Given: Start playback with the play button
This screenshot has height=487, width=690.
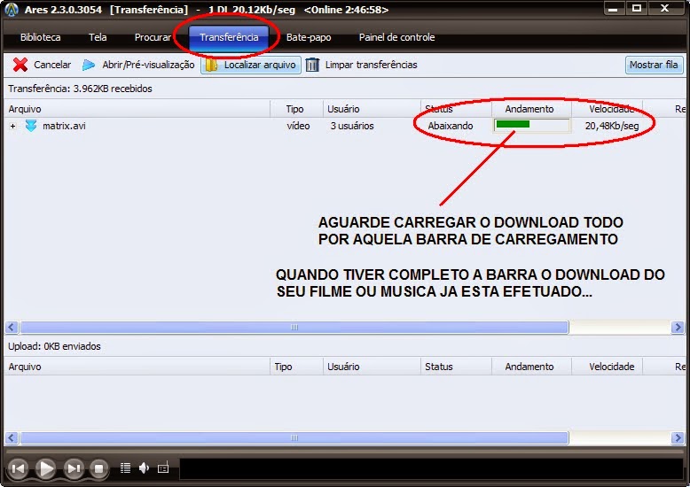Looking at the screenshot, I should tap(46, 468).
